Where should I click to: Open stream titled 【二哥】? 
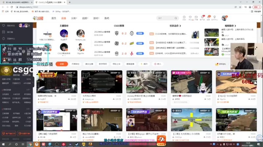pyautogui.click(x=191, y=120)
